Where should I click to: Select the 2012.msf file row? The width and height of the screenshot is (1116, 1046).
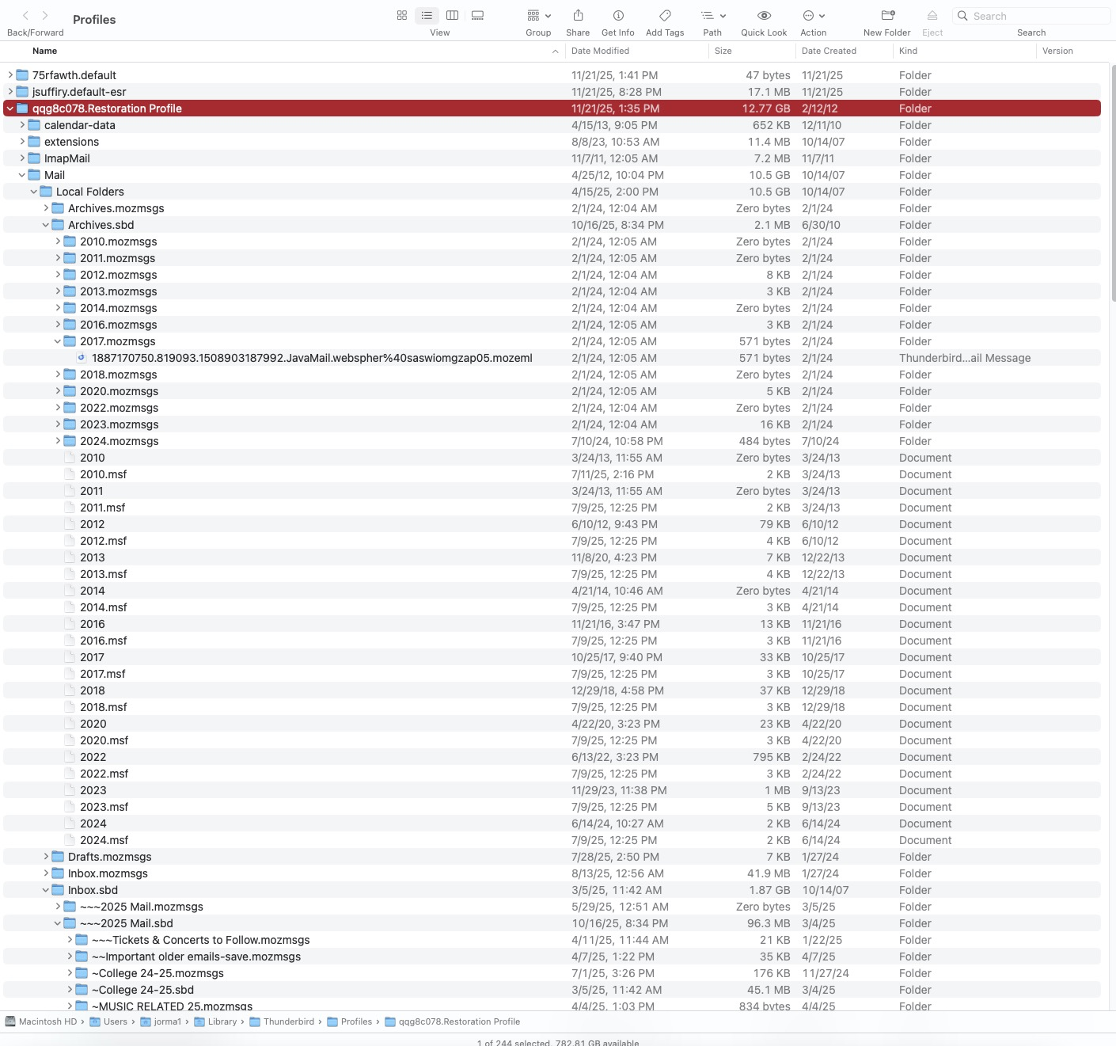[552, 541]
